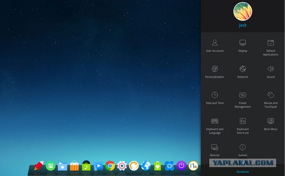Open Remote assistance module

[x=215, y=150]
